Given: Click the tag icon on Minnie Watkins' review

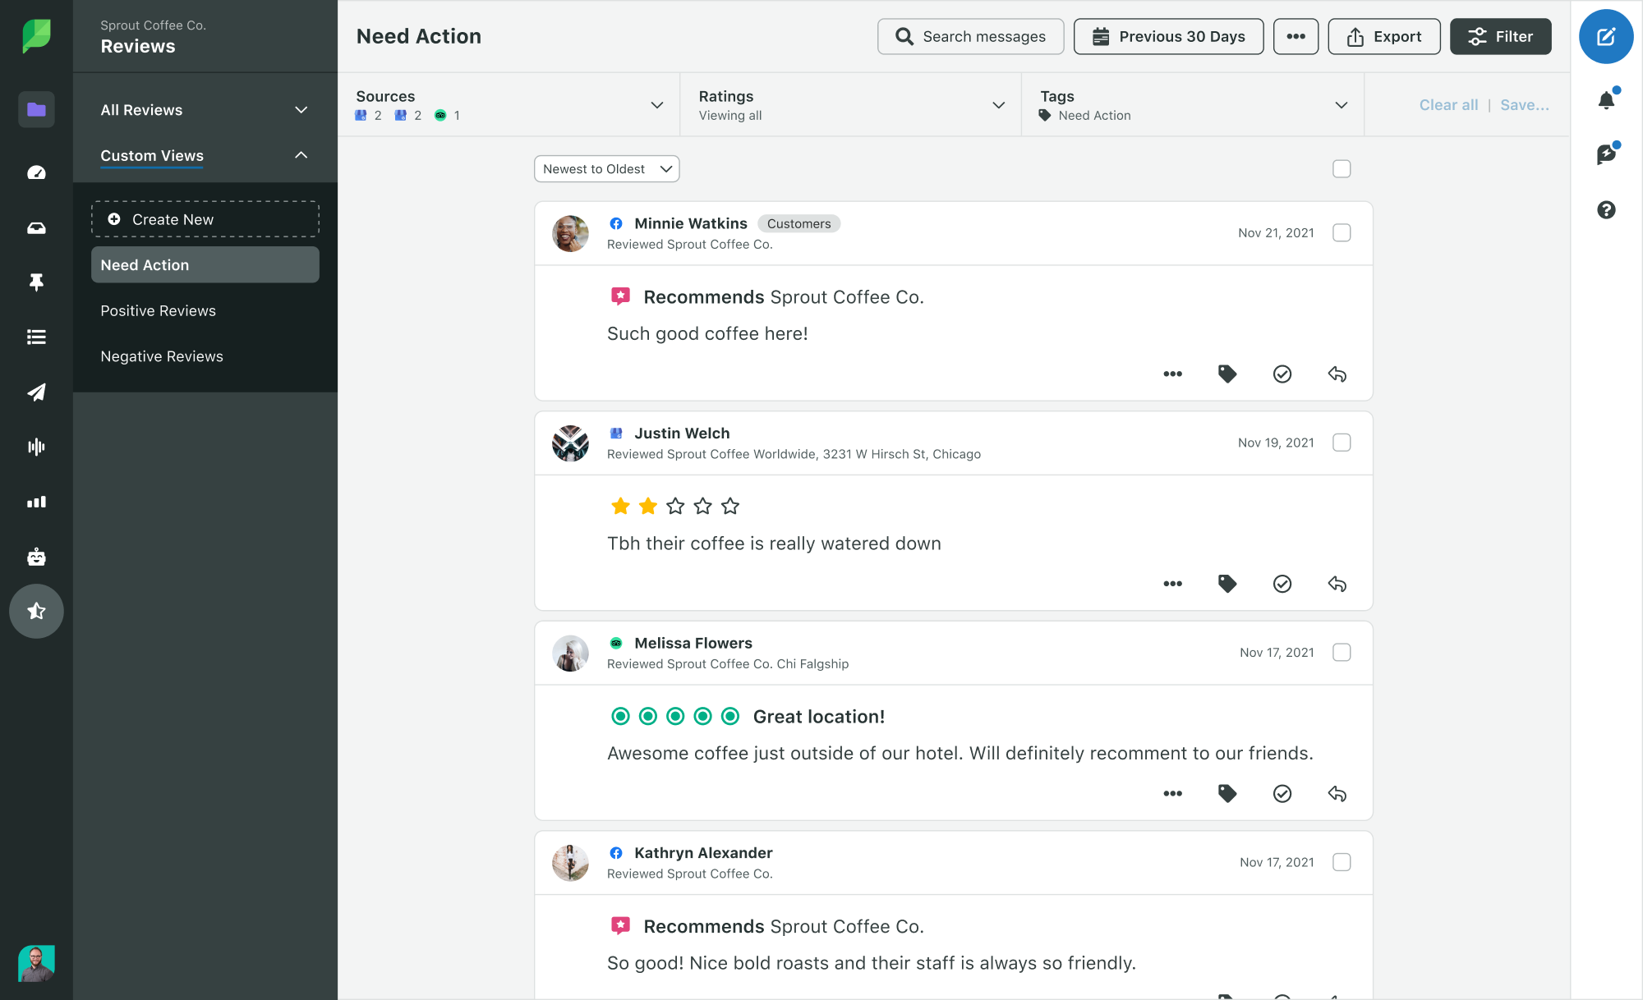Looking at the screenshot, I should [x=1226, y=374].
